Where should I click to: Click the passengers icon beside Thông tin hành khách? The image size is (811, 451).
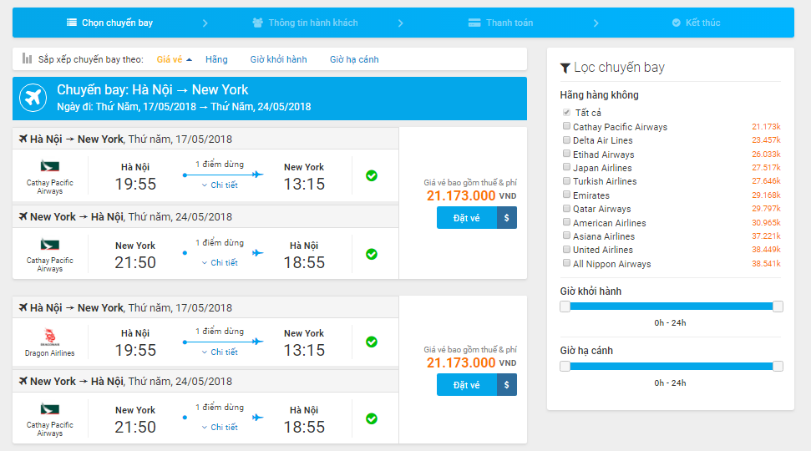[257, 23]
